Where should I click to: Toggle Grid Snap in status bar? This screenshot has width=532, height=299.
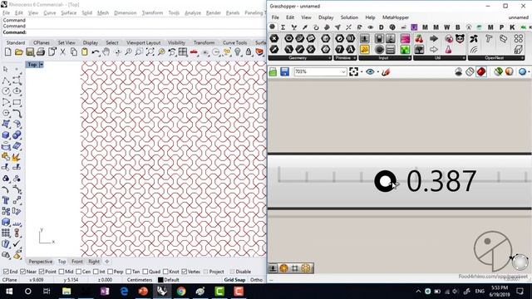[234, 280]
